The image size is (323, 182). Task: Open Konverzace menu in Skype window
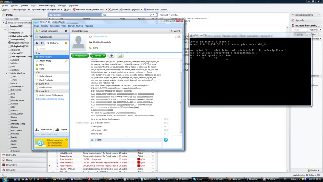point(55,26)
